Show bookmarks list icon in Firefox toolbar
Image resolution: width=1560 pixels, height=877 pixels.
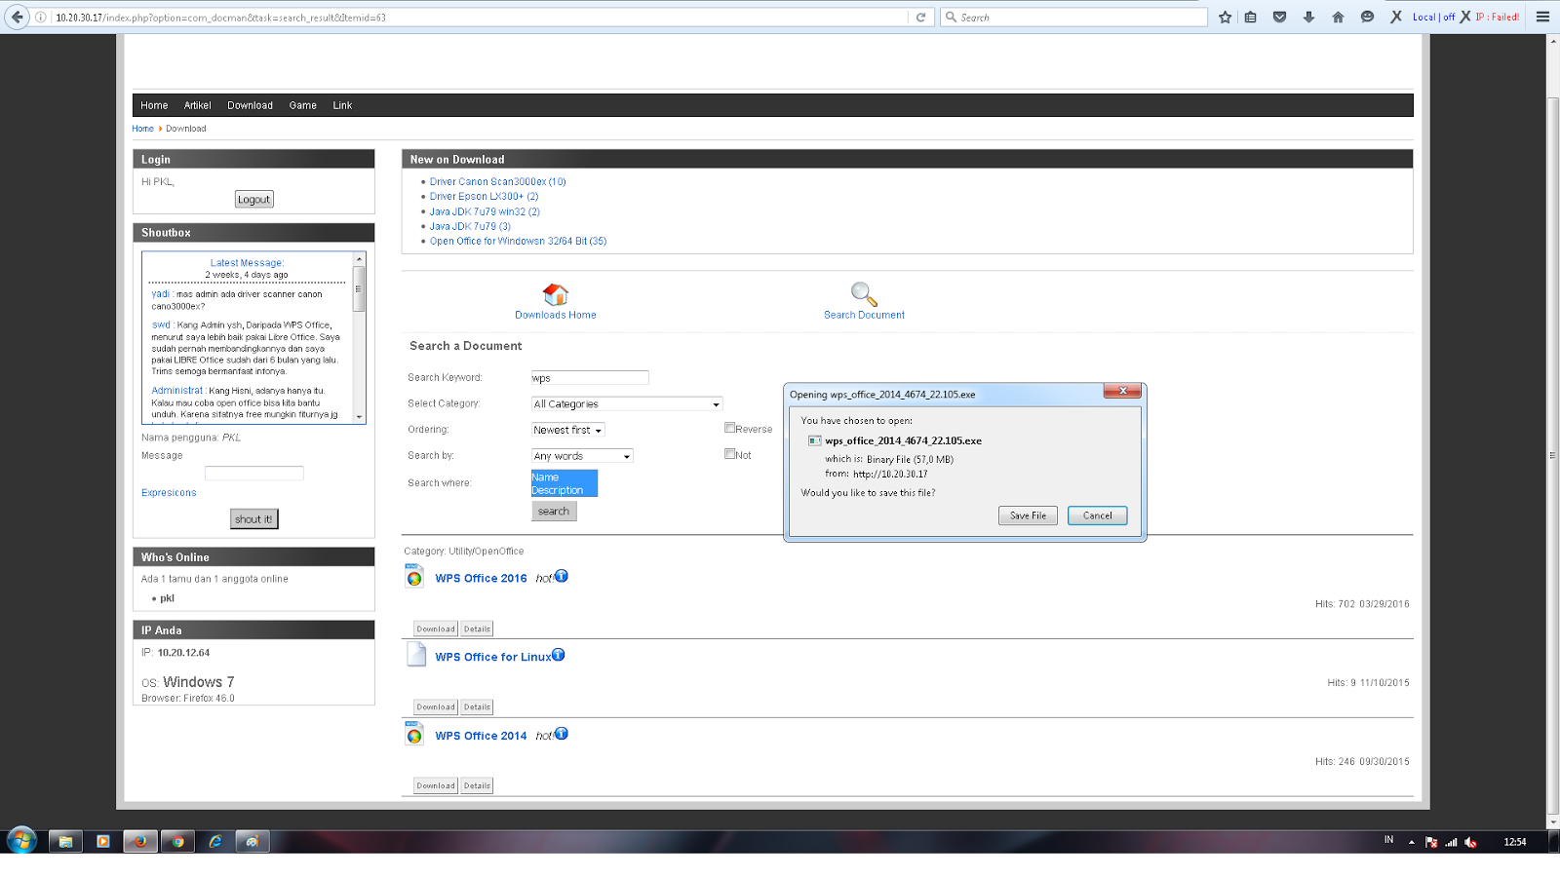(1251, 18)
